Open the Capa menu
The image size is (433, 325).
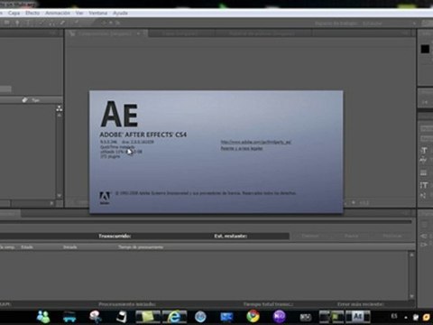[14, 13]
